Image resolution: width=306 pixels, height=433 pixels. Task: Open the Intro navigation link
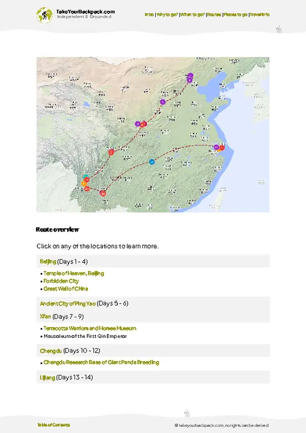click(x=149, y=14)
